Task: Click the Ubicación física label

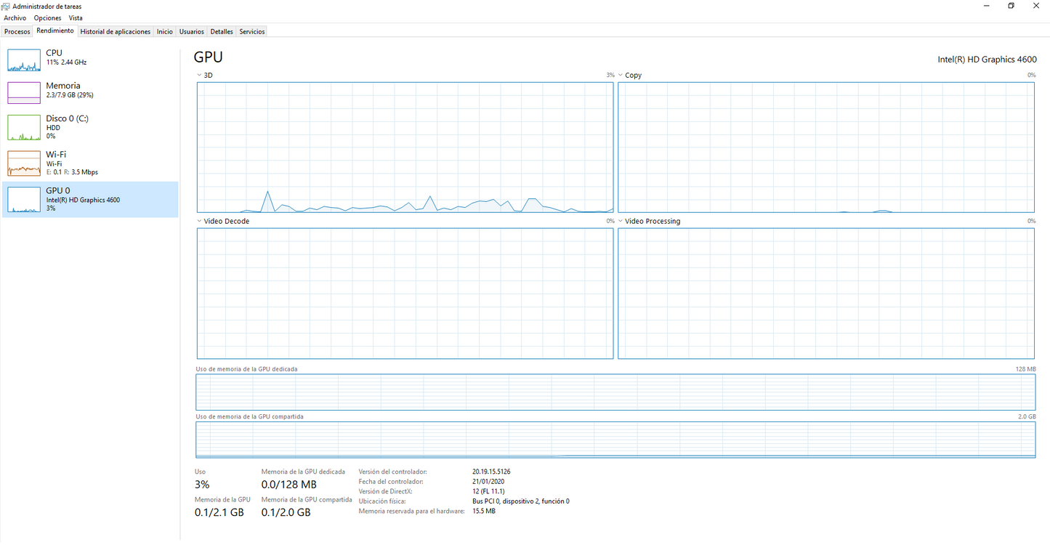Action: [x=382, y=501]
